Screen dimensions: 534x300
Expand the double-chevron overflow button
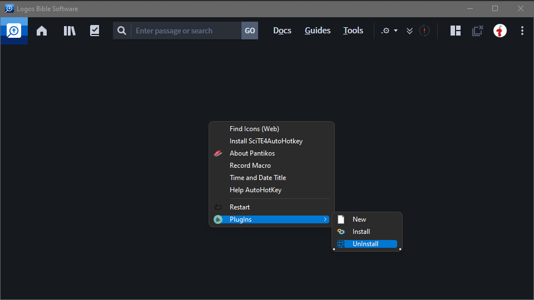point(410,31)
